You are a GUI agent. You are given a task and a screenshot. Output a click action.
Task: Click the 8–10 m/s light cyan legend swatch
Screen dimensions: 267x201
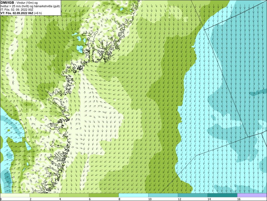click(133, 195)
